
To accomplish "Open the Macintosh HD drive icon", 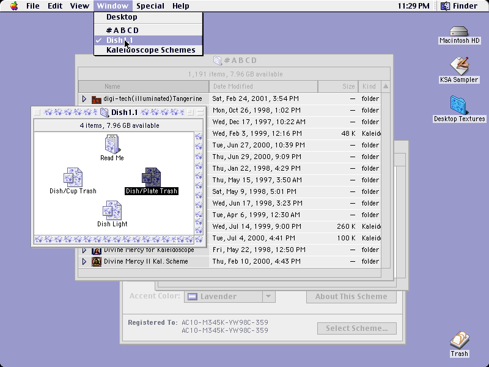I will tap(459, 32).
